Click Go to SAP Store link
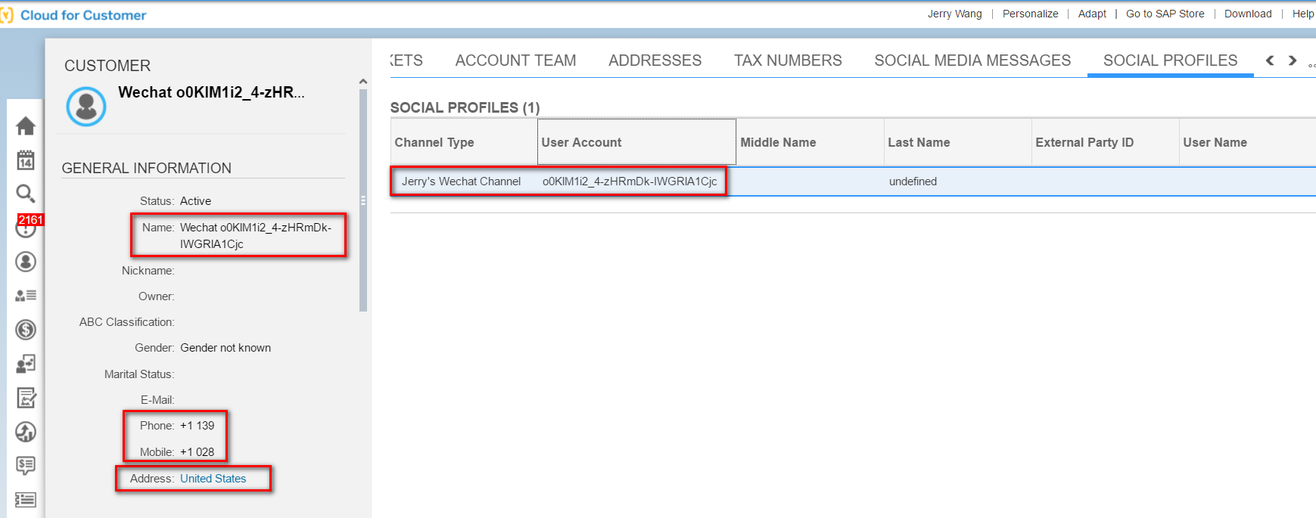Image resolution: width=1316 pixels, height=518 pixels. 1165,14
